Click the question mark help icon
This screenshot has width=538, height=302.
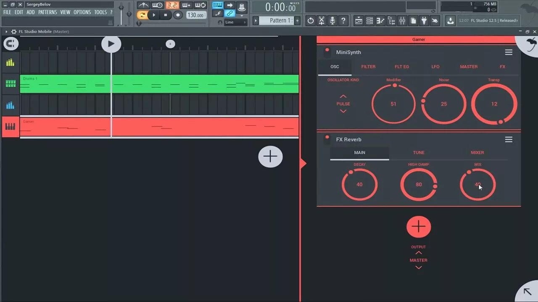pyautogui.click(x=344, y=21)
